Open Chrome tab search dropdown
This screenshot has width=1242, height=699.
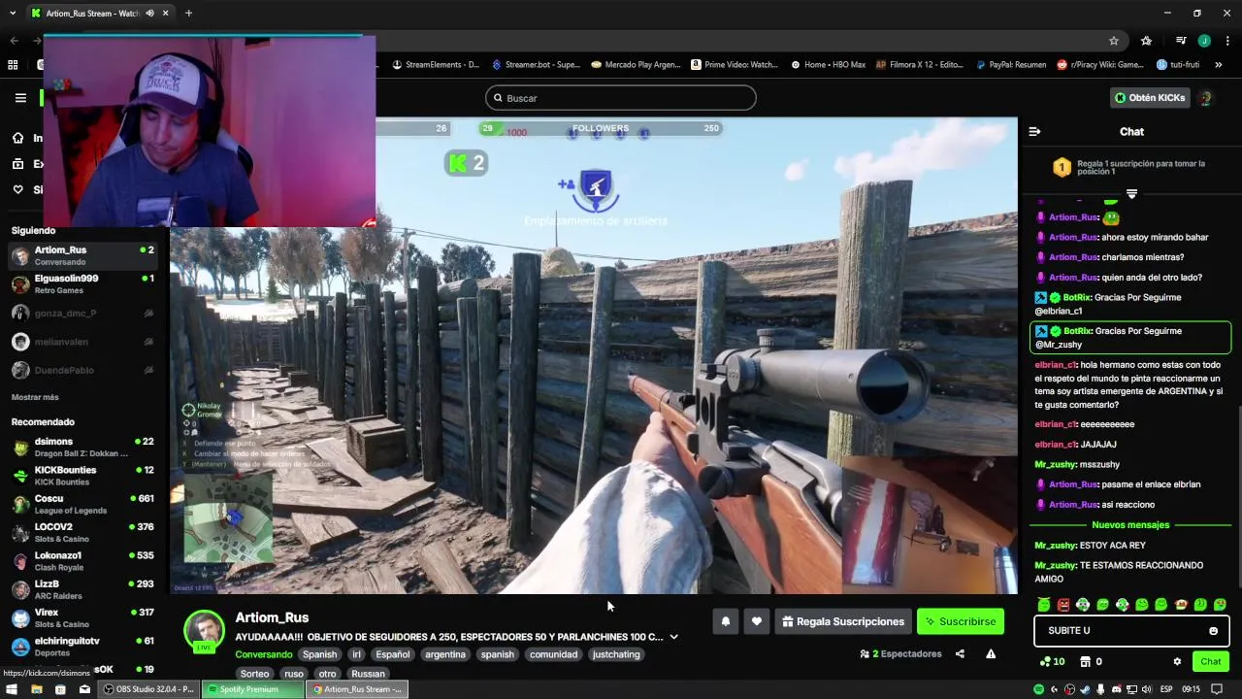[x=12, y=14]
